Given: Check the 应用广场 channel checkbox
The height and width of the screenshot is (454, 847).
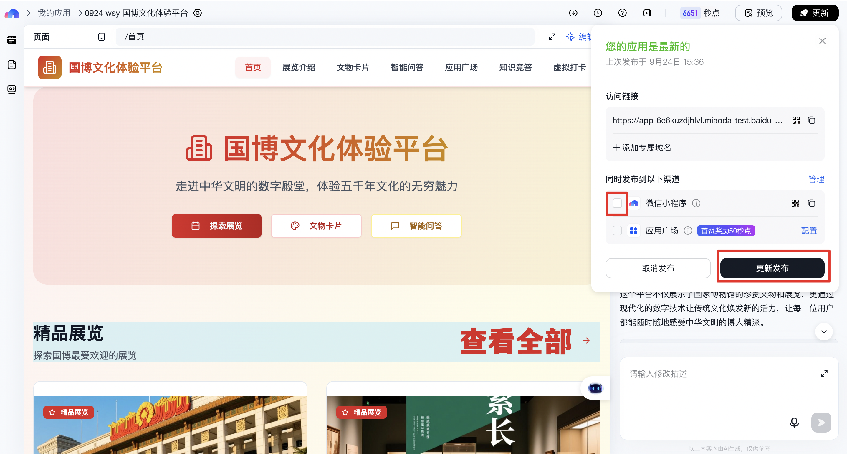Looking at the screenshot, I should tap(617, 231).
